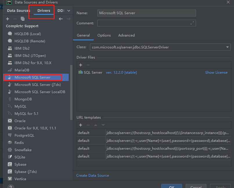Click the back navigation arrow
This screenshot has width=234, height=188.
pyautogui.click(x=60, y=19)
